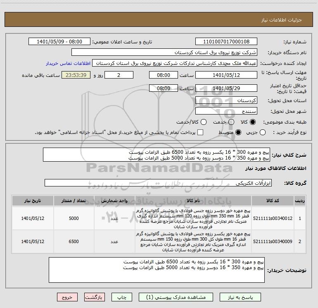Select the 'جزیی' purchase type radio
This screenshot has height=308, width=318.
click(x=262, y=132)
